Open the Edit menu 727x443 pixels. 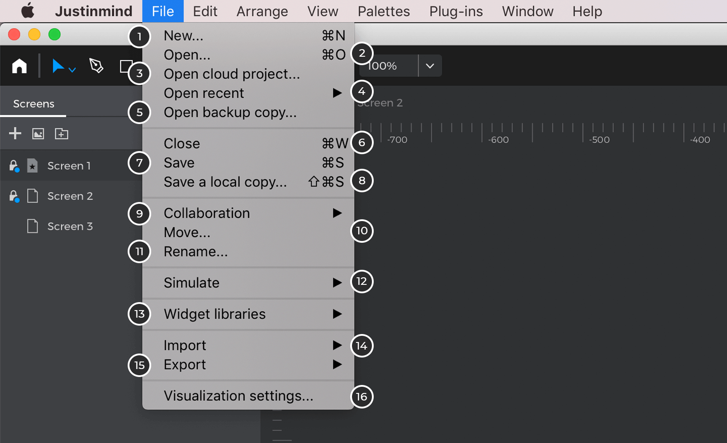[x=205, y=11]
